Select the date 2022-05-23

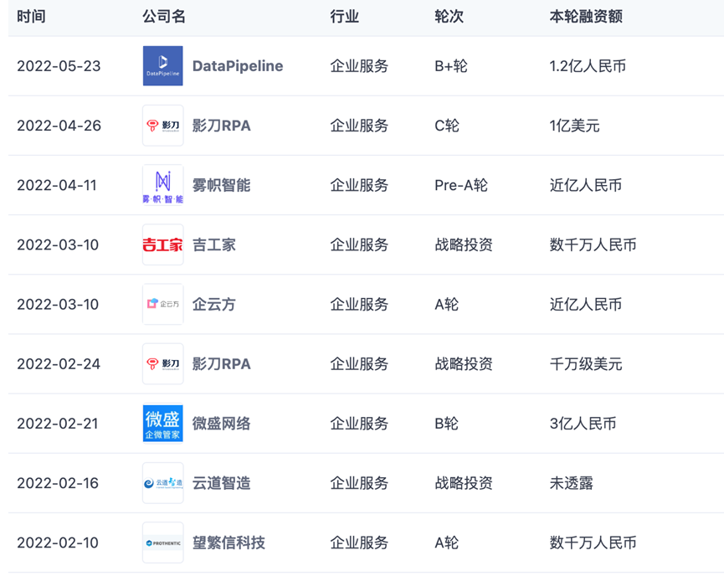[x=59, y=66]
